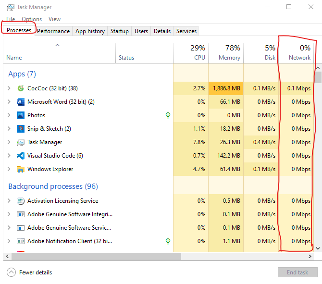Click the Windows Explorer folder icon
The image size is (322, 284).
[21, 169]
